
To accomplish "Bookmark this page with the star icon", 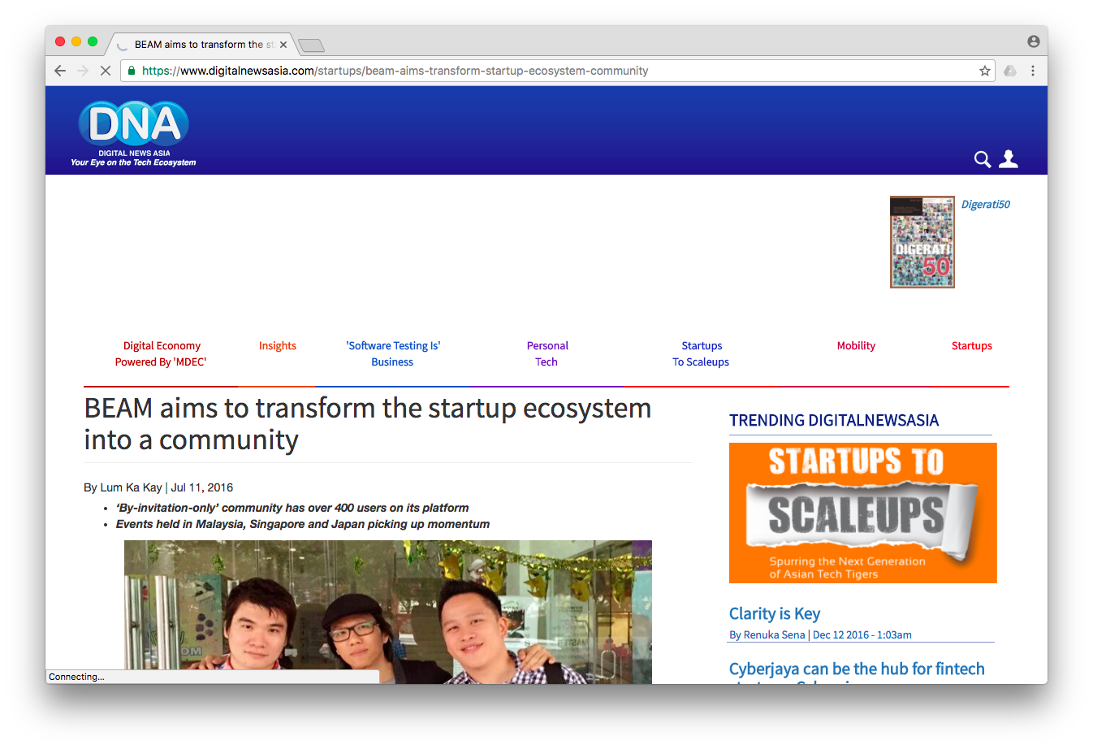I will [985, 71].
